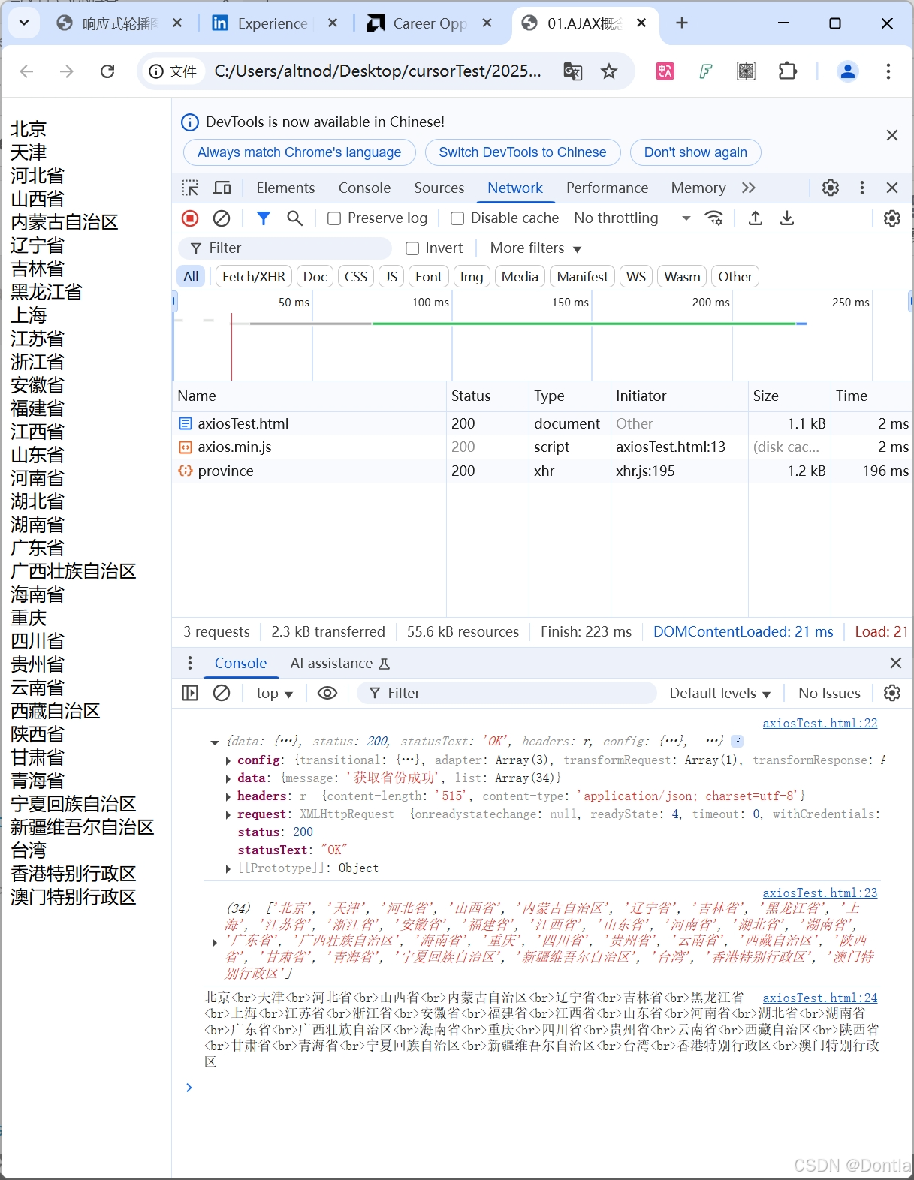
Task: Open the No throttling dropdown
Action: point(632,218)
